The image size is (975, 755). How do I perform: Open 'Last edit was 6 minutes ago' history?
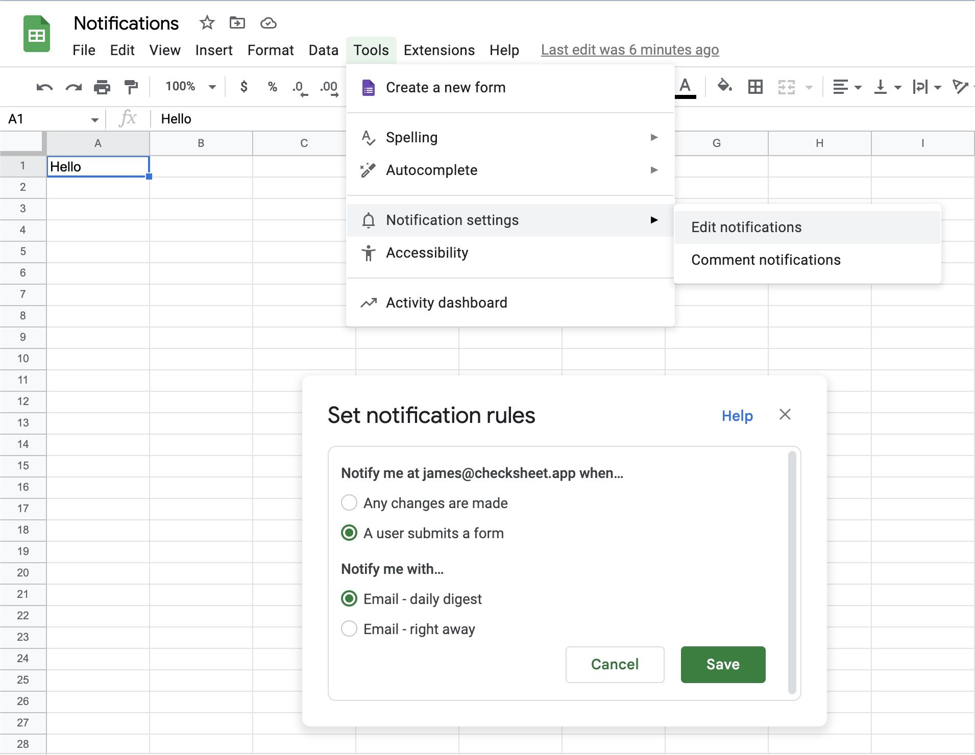click(630, 50)
